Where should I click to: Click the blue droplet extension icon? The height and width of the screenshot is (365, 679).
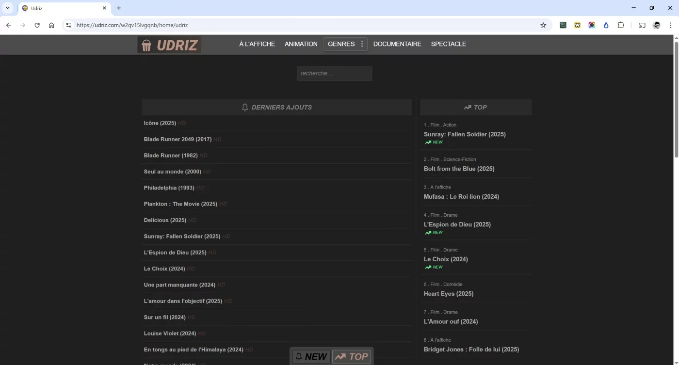pyautogui.click(x=606, y=25)
